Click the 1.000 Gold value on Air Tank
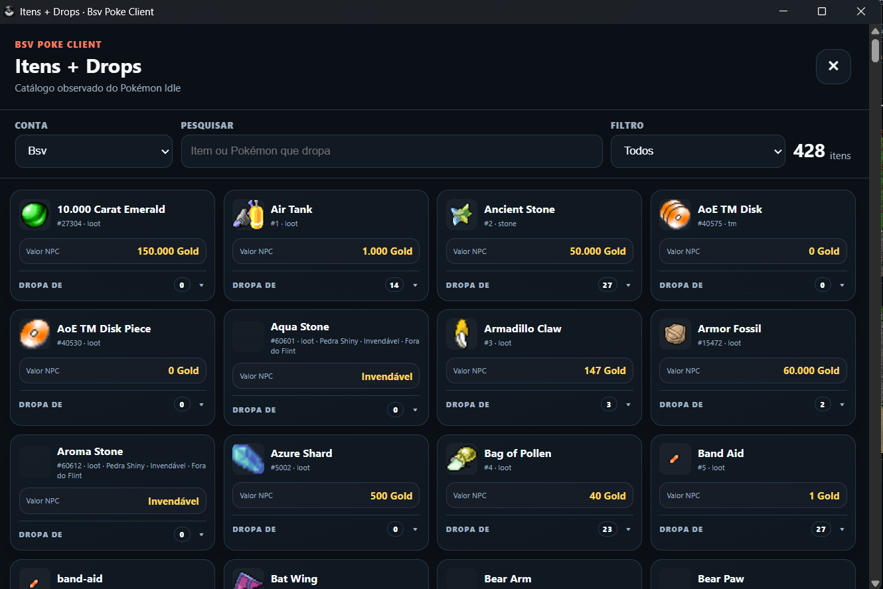 tap(388, 251)
